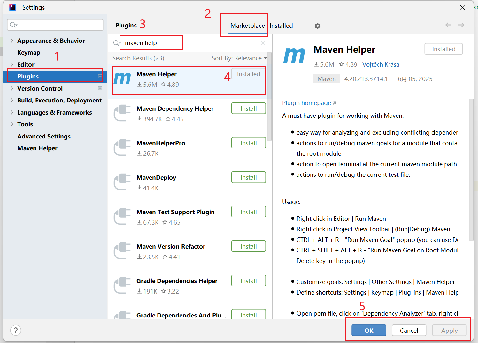Click the project-level icon beside Plugins
Screen dimensions: 478x343
(100, 76)
